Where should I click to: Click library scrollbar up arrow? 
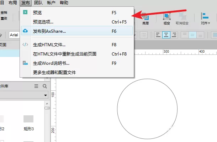pyautogui.click(x=47, y=104)
